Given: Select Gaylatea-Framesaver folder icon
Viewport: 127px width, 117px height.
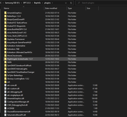Looking at the screenshot, I should pyautogui.click(x=5, y=39).
